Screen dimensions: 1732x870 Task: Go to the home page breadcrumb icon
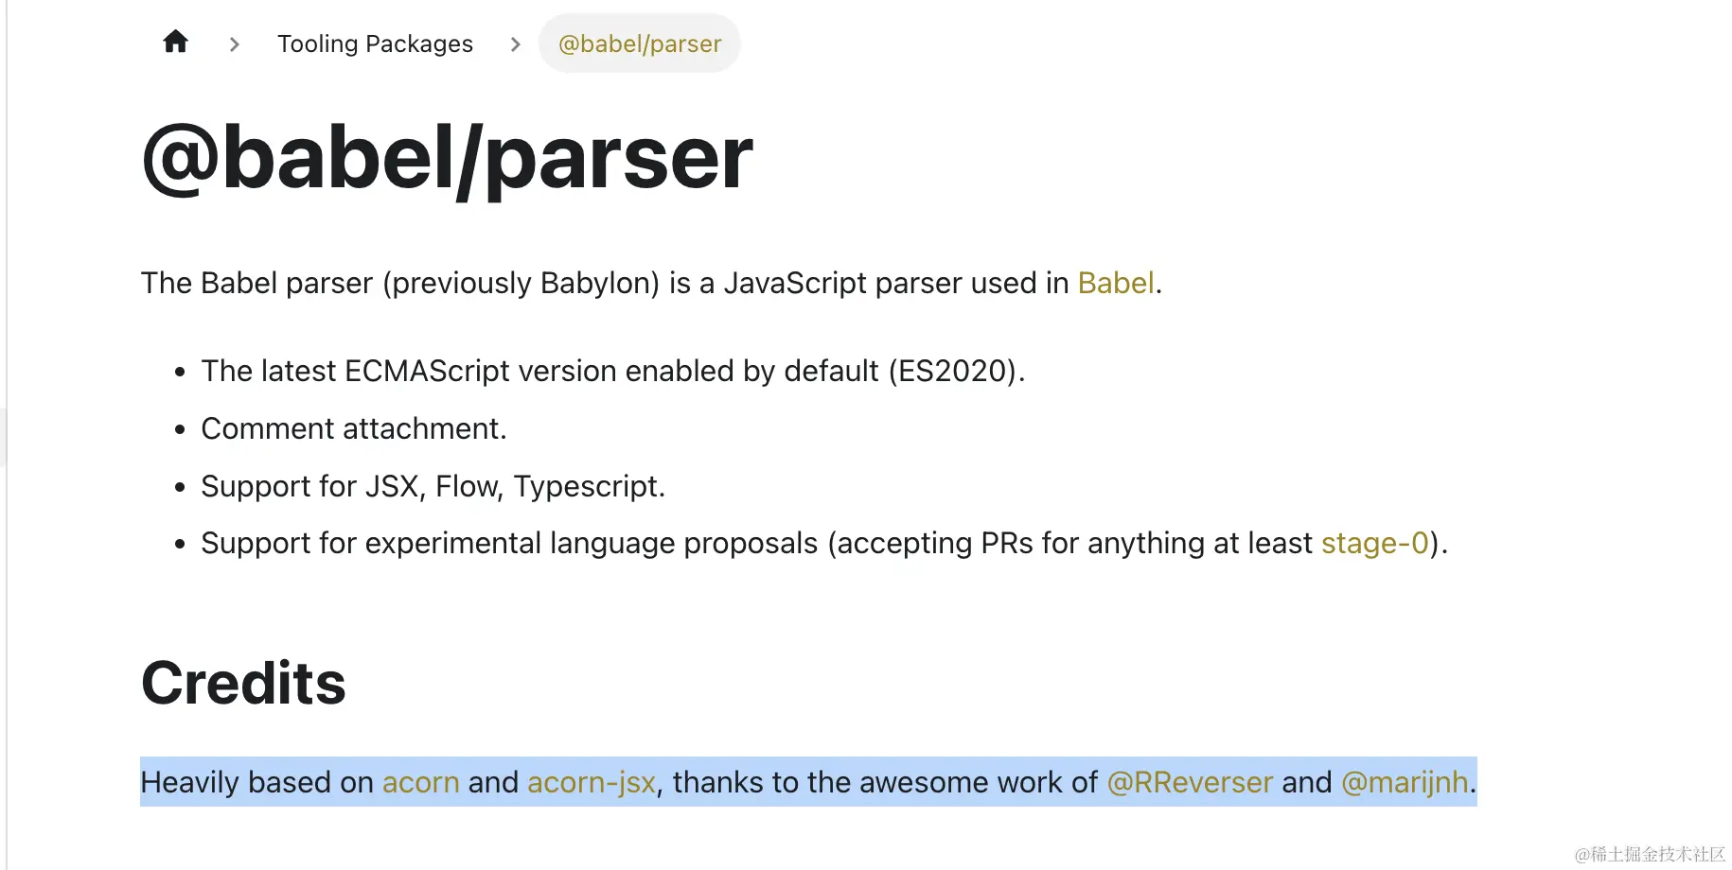[175, 42]
